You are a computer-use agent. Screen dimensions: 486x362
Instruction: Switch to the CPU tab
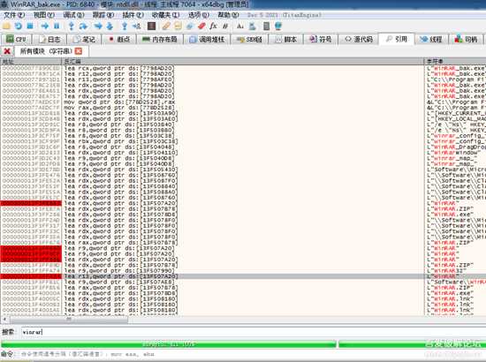pyautogui.click(x=16, y=40)
